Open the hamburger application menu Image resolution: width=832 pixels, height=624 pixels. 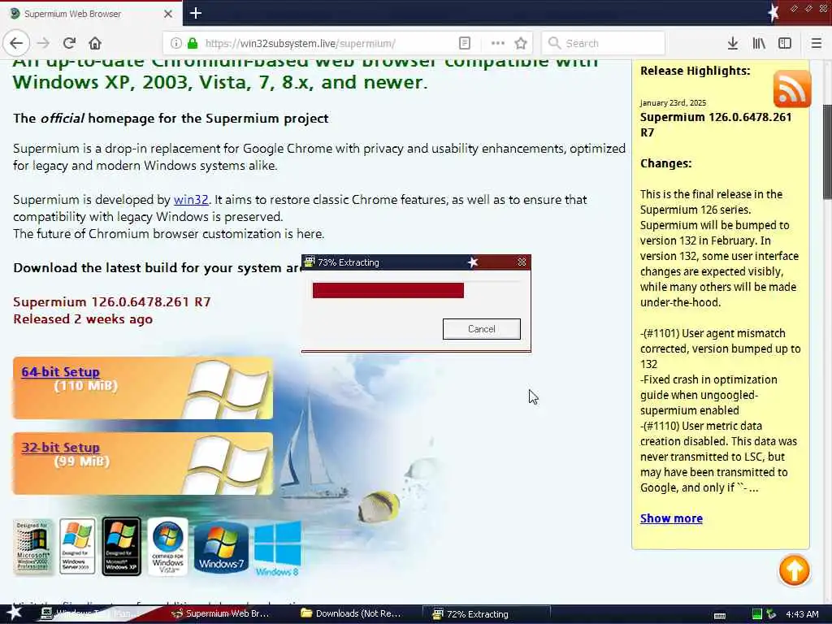tap(817, 43)
